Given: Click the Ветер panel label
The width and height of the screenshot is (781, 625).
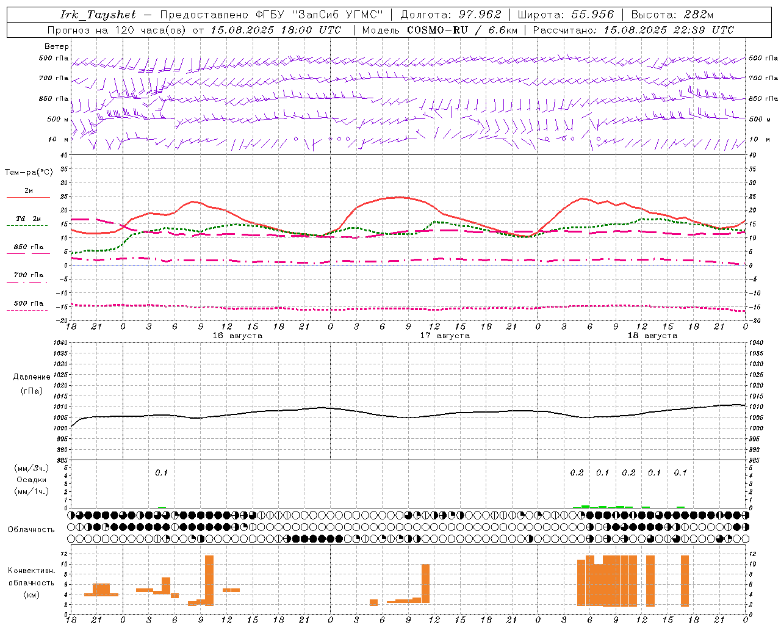Looking at the screenshot, I should point(57,46).
